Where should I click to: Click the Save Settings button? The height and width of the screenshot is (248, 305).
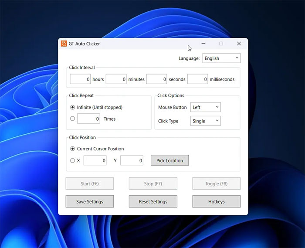90,201
